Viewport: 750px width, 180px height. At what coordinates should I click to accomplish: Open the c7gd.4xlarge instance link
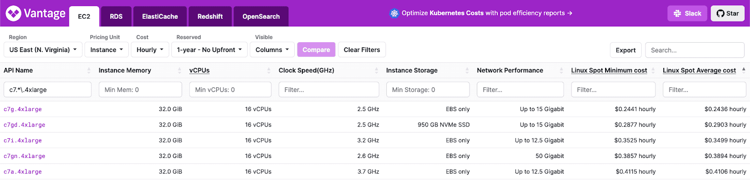(24, 125)
